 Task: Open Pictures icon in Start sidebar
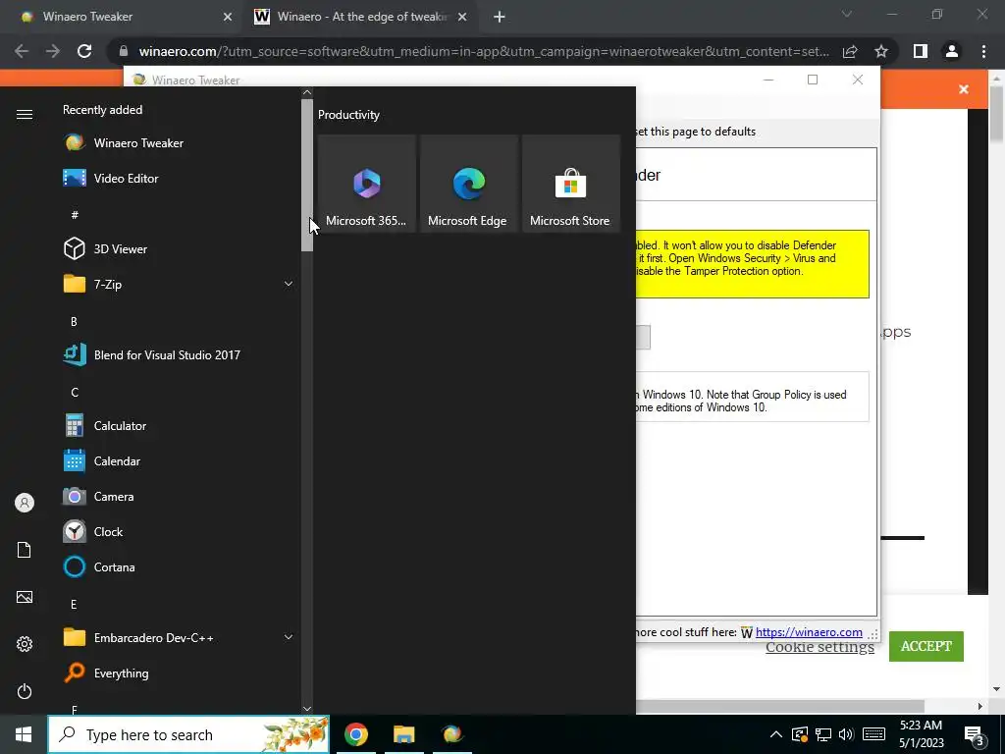(25, 597)
